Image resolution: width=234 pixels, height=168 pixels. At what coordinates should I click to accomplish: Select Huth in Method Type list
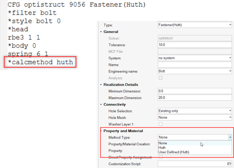click(x=195, y=147)
